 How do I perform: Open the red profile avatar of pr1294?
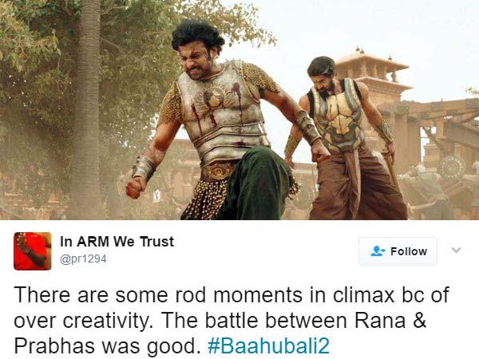click(33, 251)
